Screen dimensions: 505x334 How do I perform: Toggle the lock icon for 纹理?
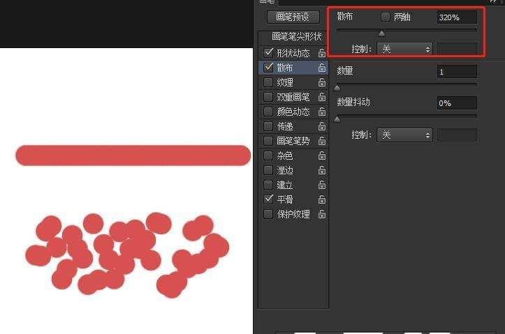[x=322, y=82]
